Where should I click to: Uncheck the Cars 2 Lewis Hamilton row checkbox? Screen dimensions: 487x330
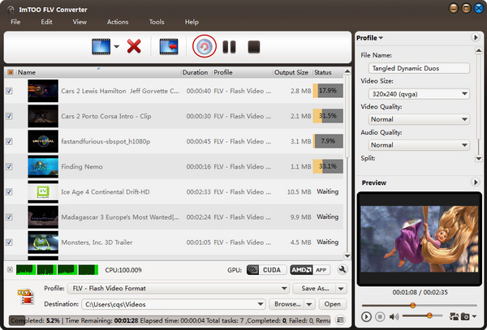(9, 91)
